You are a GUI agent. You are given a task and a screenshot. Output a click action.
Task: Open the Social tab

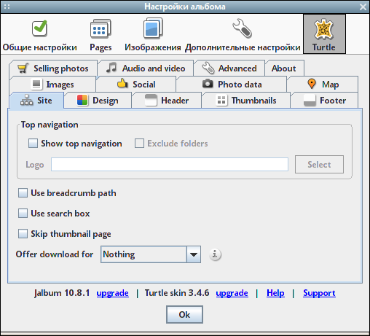pyautogui.click(x=136, y=85)
